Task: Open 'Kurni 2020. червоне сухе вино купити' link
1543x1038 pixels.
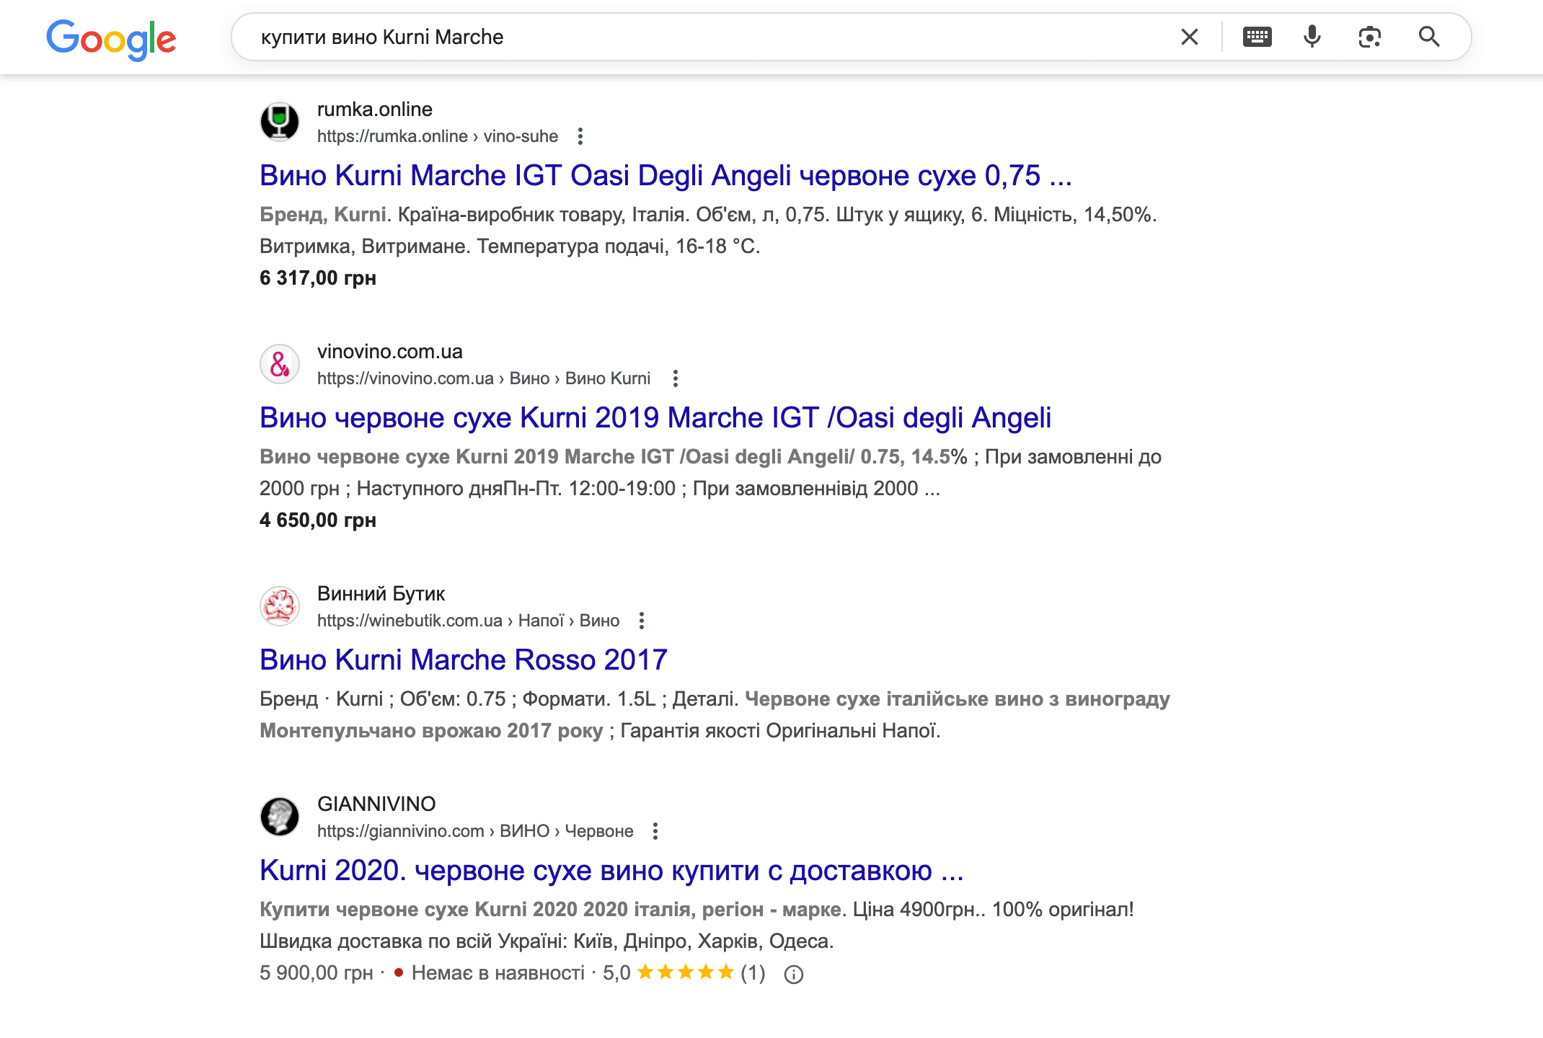Action: pyautogui.click(x=611, y=870)
